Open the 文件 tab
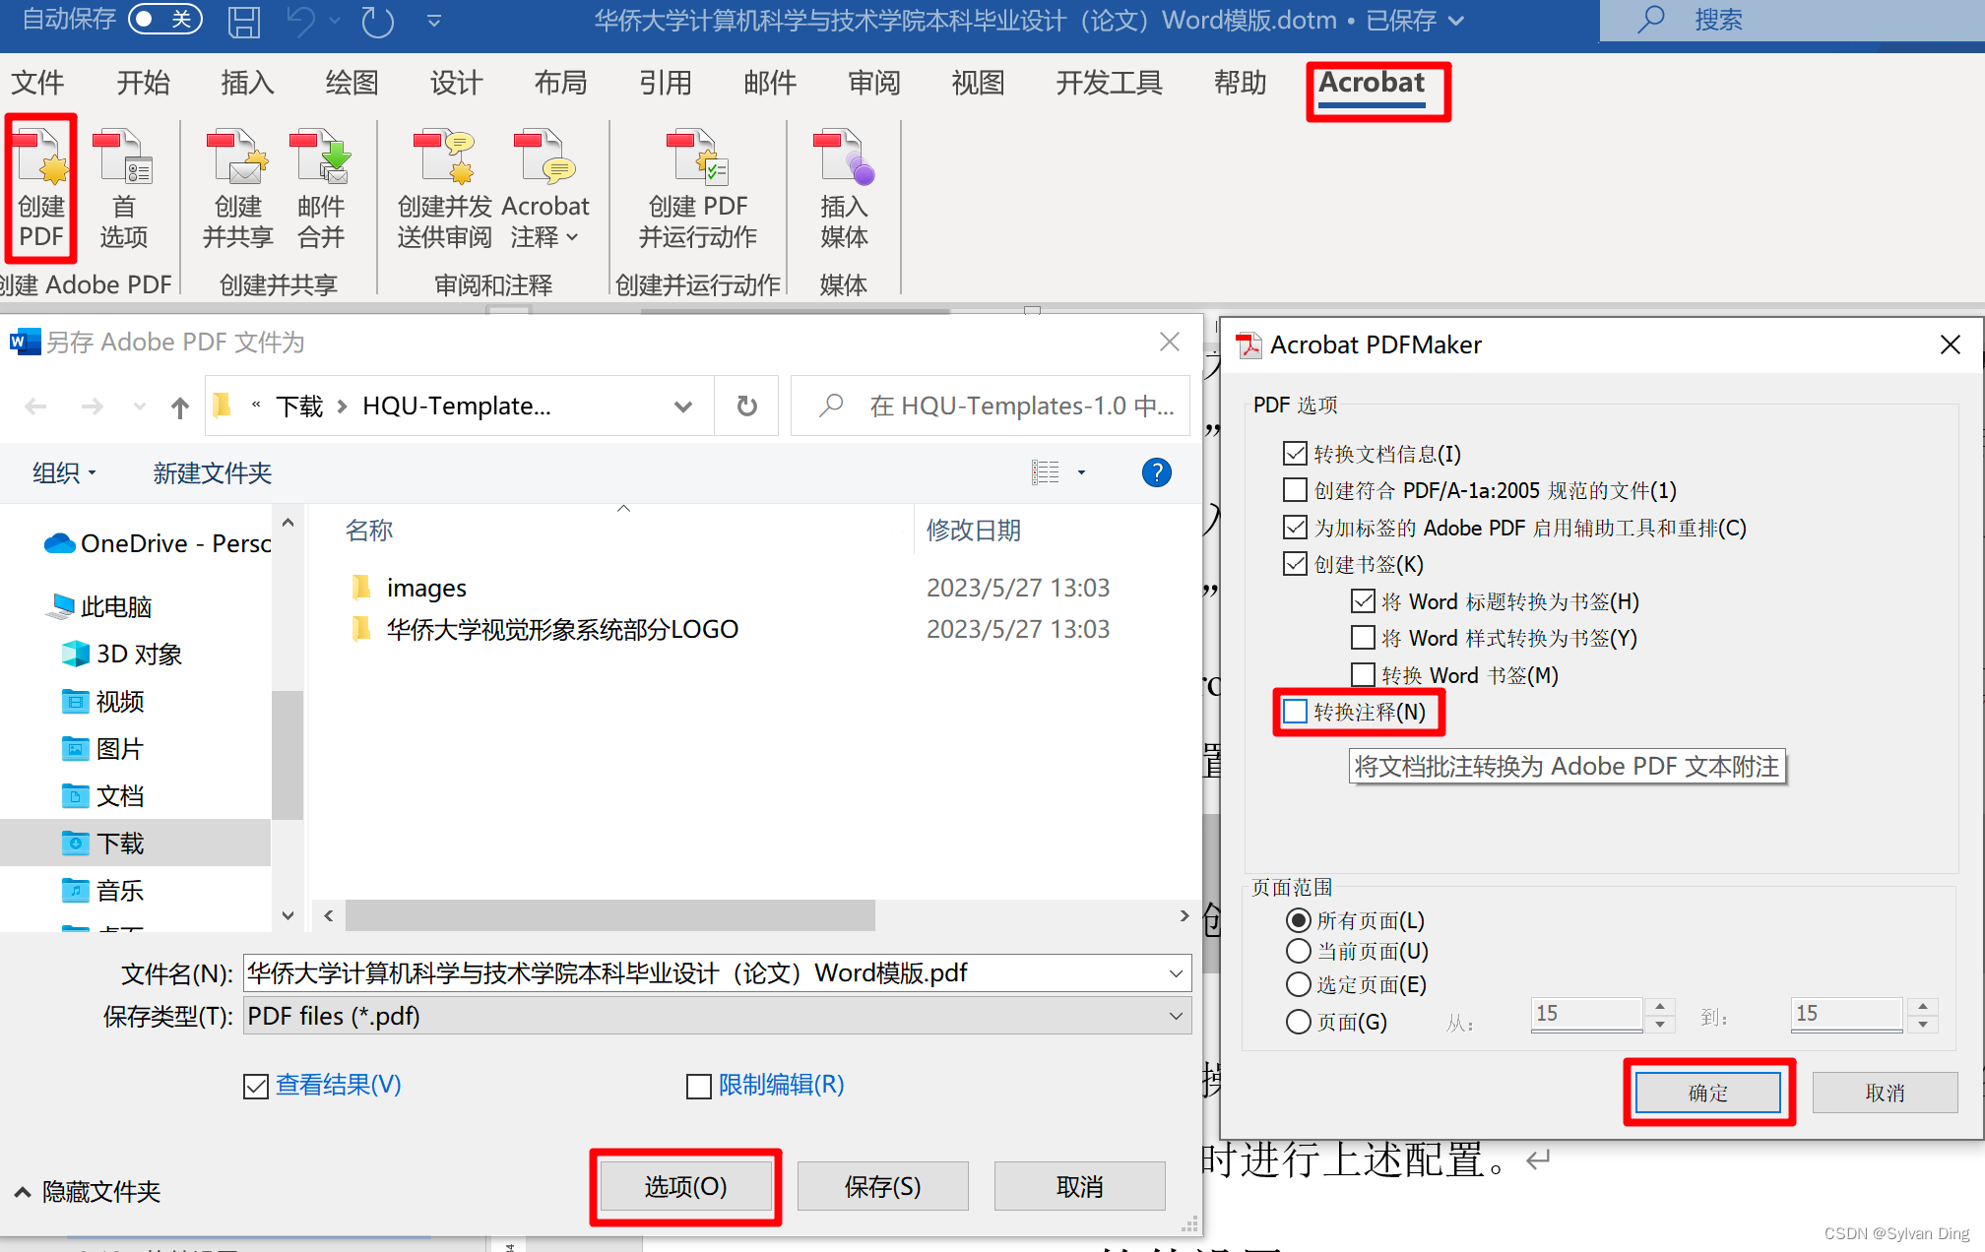 click(37, 83)
